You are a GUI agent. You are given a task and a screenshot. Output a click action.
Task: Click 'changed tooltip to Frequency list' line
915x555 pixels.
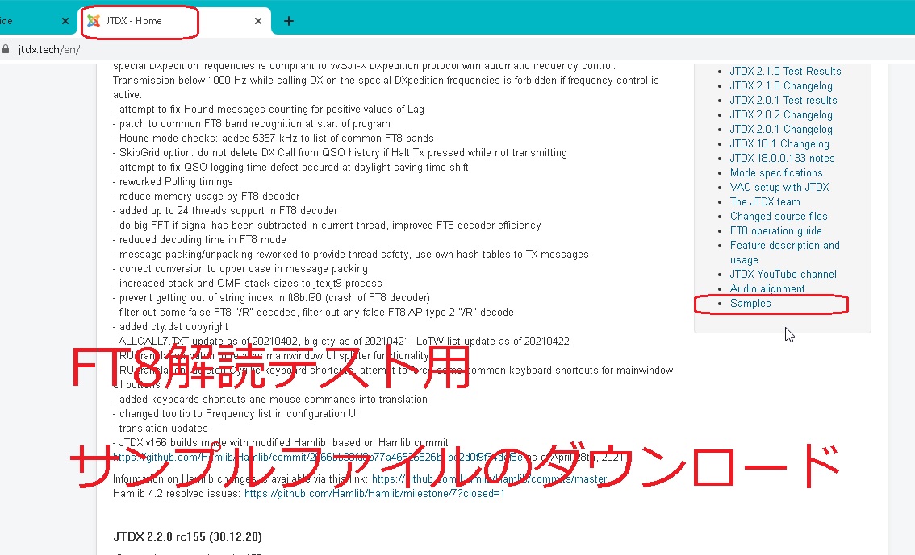pos(236,414)
